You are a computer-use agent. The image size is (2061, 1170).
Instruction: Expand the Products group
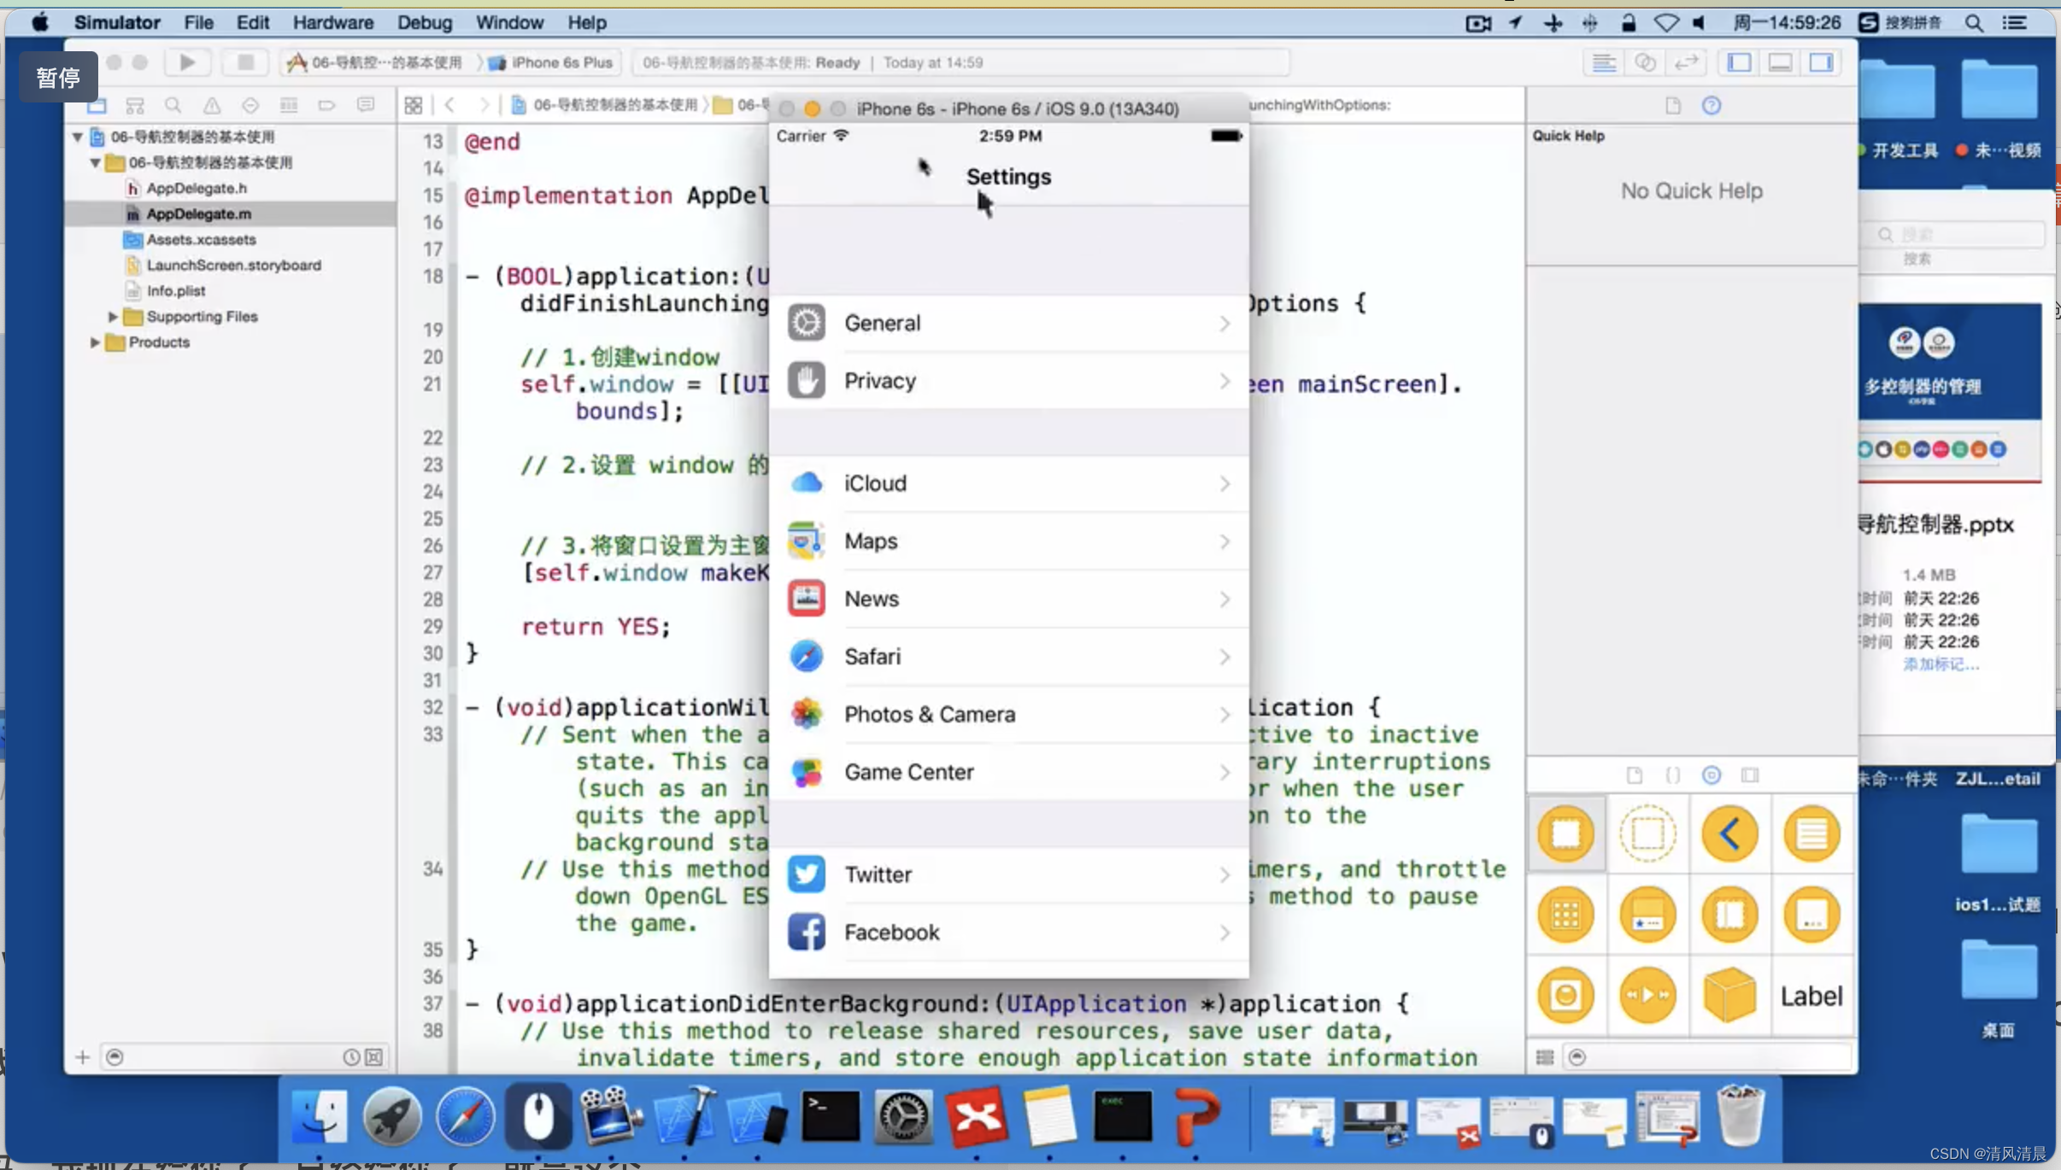[x=94, y=342]
